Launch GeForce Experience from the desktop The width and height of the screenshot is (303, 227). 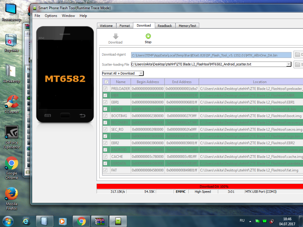(11, 137)
